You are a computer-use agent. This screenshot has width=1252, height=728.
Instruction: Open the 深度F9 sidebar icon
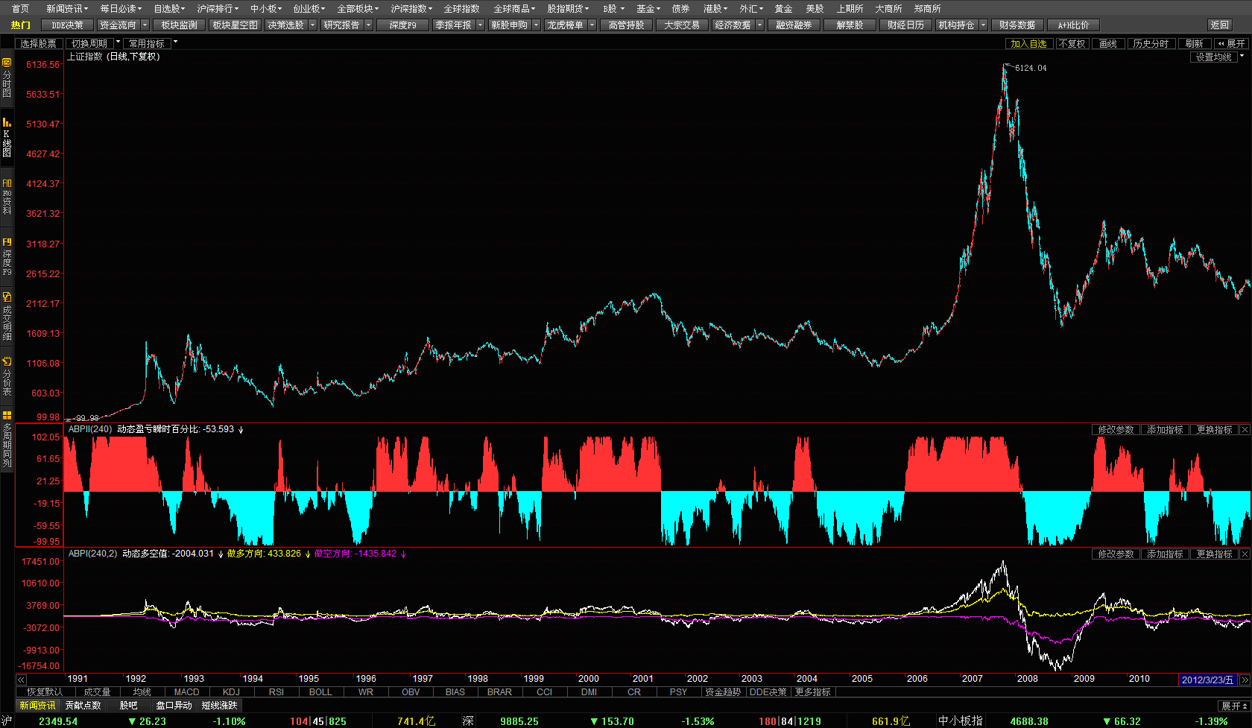pyautogui.click(x=7, y=257)
